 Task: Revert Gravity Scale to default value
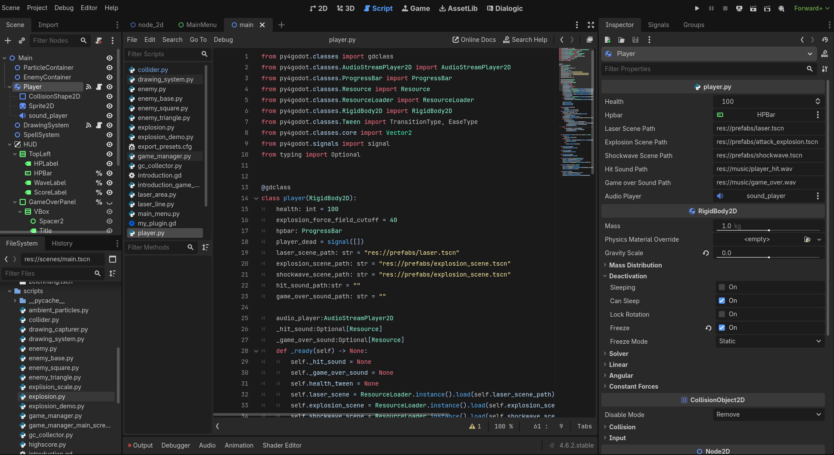tap(706, 253)
